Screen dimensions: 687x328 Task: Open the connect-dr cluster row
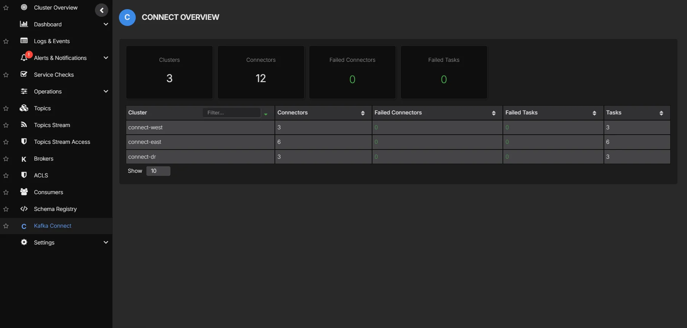pos(142,157)
